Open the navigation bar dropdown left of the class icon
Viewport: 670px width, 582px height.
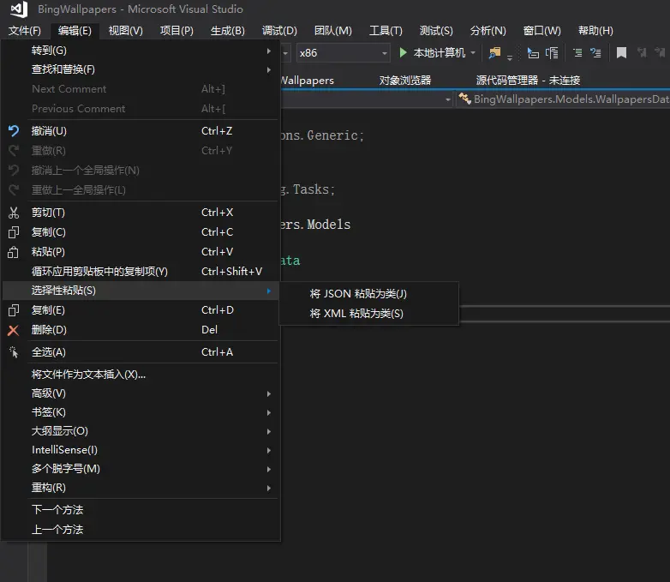448,99
